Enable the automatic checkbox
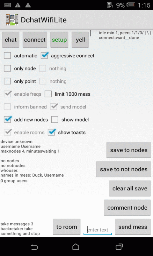 [x=7, y=56]
